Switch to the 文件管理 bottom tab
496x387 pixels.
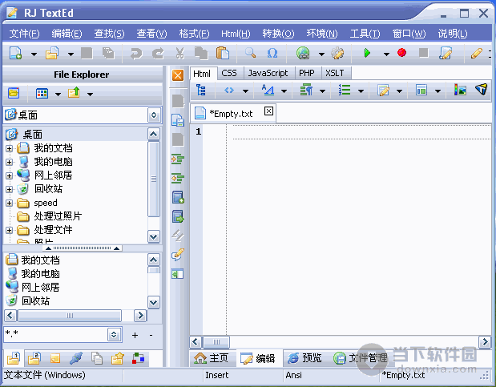360,358
